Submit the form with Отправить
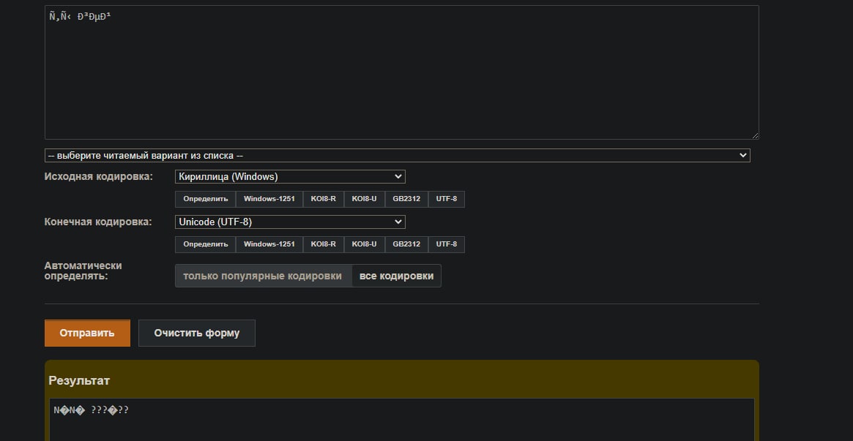The height and width of the screenshot is (441, 853). (x=87, y=333)
